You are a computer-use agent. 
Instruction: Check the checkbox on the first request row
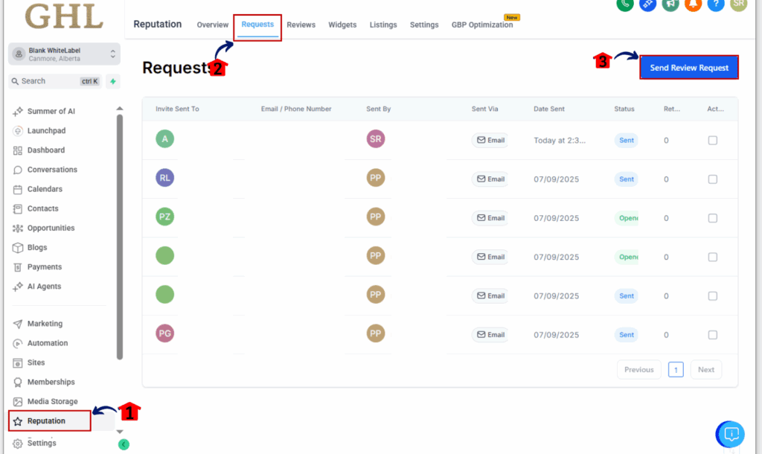pos(713,140)
